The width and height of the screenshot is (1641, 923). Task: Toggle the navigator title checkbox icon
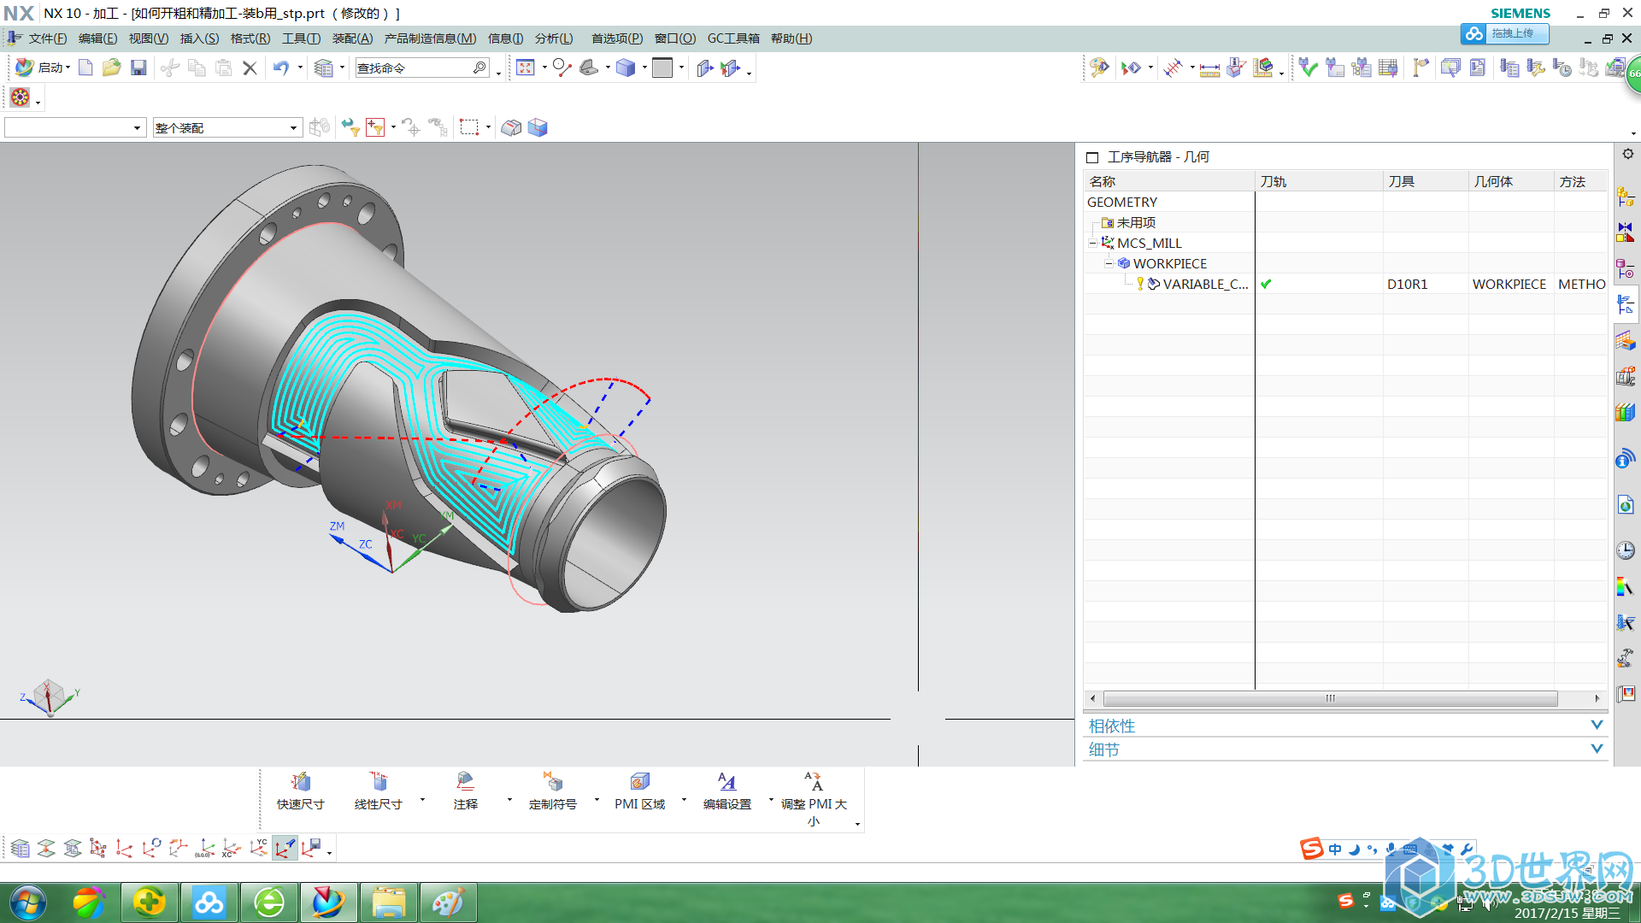pyautogui.click(x=1092, y=157)
